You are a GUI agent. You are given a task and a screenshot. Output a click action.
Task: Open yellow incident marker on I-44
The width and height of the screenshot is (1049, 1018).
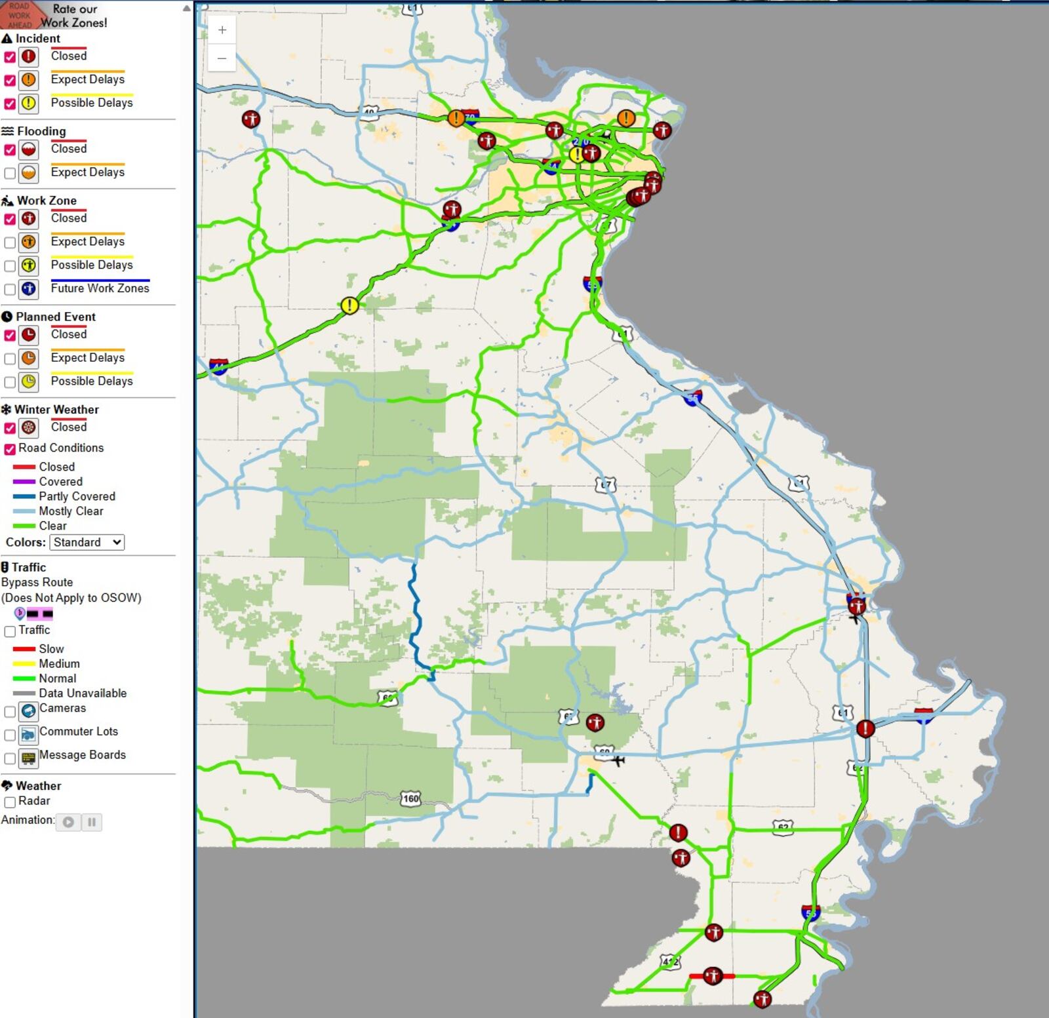point(349,305)
